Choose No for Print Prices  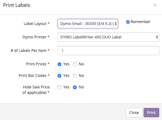[x=75, y=64]
